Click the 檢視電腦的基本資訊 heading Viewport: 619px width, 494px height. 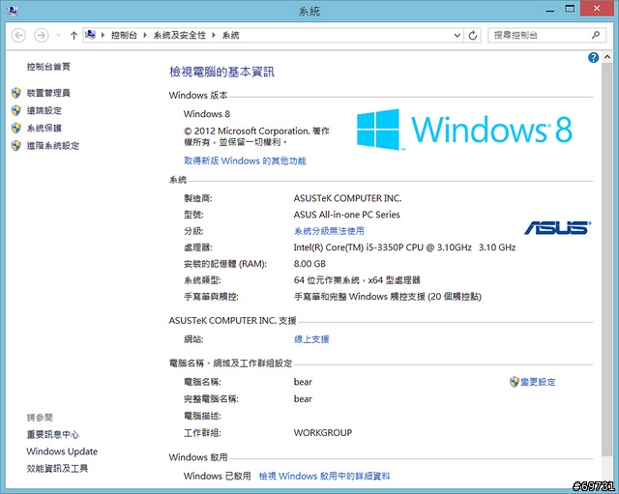coord(221,73)
